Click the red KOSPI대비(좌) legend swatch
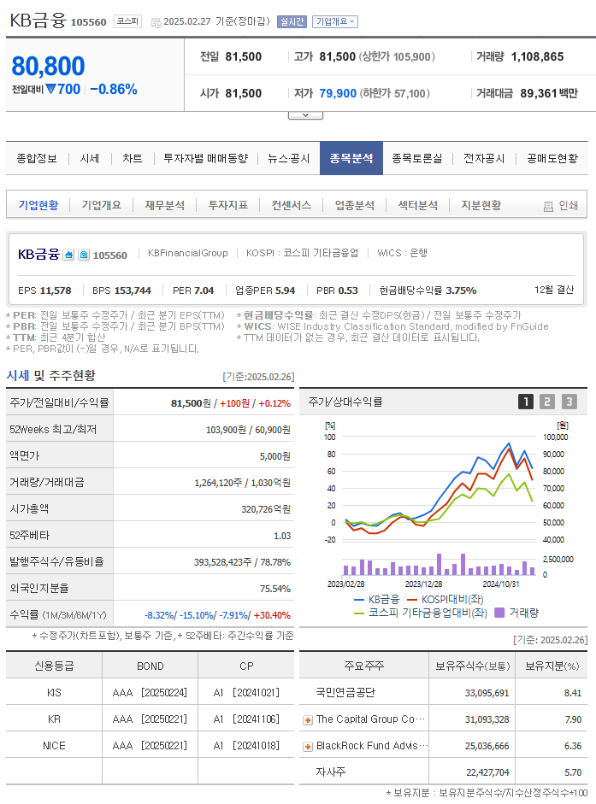The image size is (596, 804). pyautogui.click(x=412, y=600)
